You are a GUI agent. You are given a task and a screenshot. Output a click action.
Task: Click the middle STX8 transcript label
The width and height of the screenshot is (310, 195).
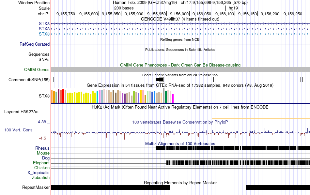pos(44,29)
